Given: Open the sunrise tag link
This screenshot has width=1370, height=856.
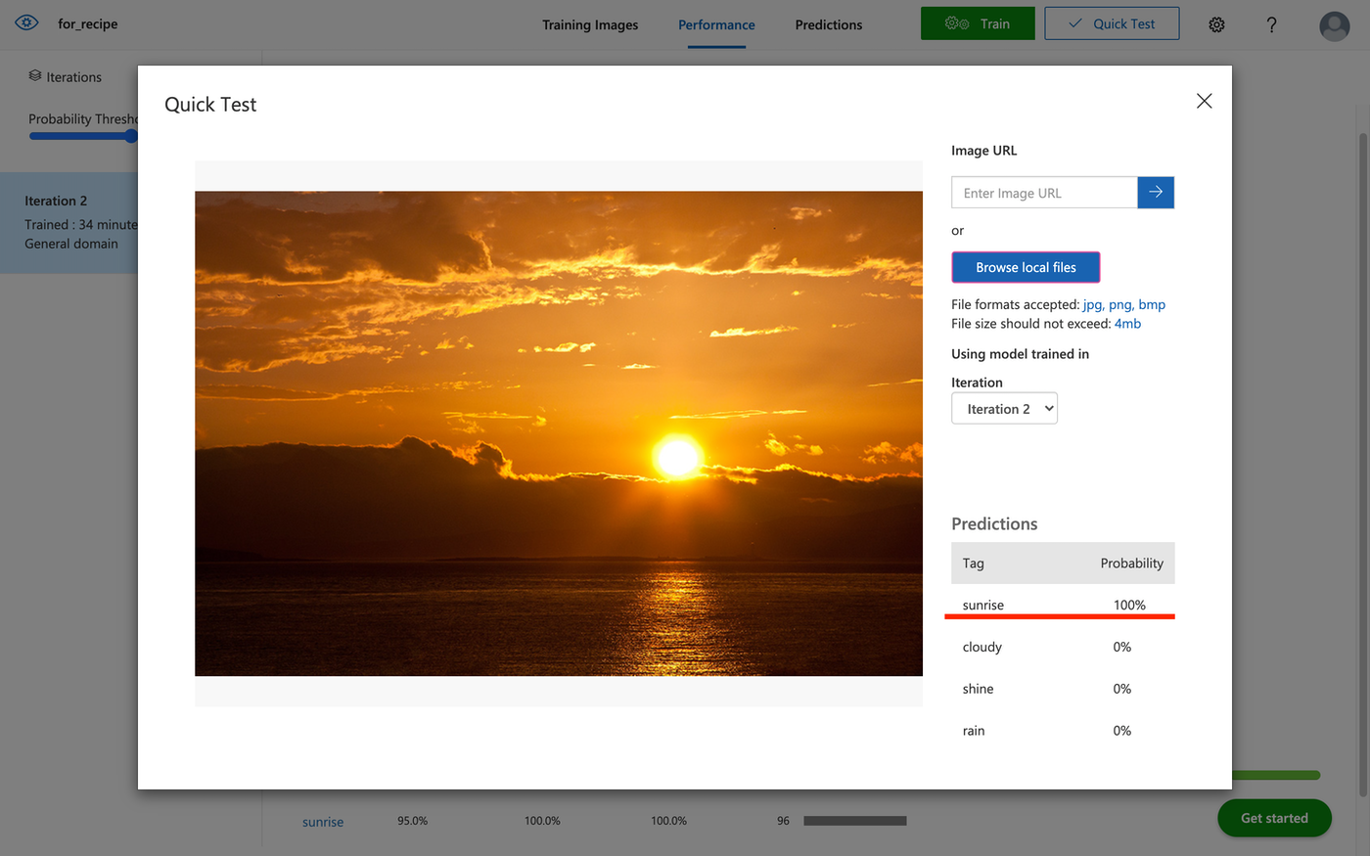Looking at the screenshot, I should pos(323,822).
